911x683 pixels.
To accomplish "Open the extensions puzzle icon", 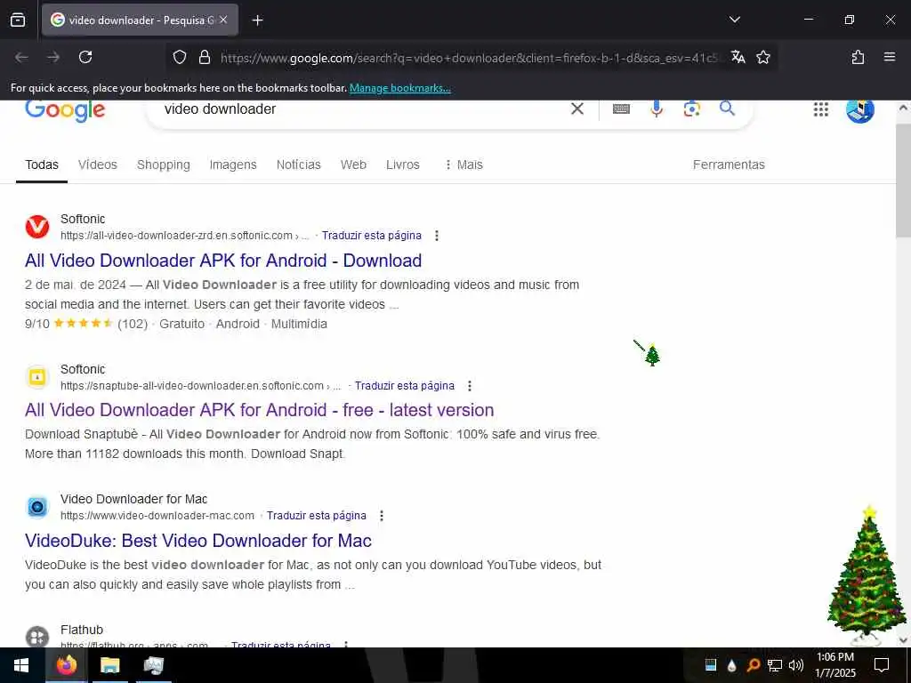I will (858, 57).
